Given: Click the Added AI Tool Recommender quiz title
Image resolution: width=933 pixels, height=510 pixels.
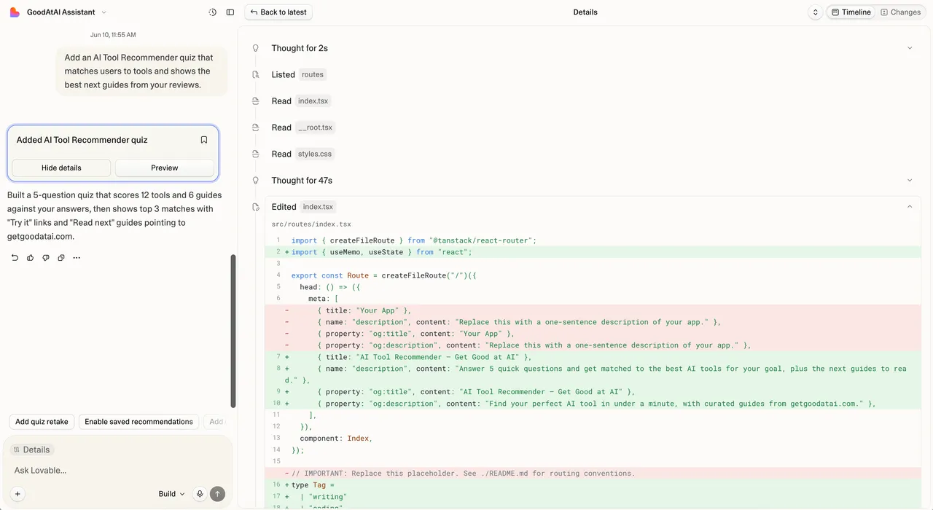Looking at the screenshot, I should point(82,140).
